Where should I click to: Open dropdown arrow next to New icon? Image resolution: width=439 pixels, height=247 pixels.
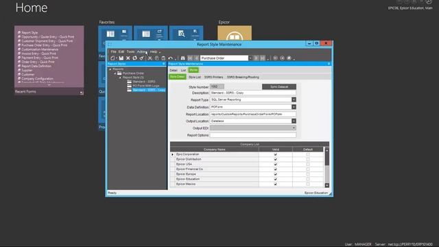(117, 58)
